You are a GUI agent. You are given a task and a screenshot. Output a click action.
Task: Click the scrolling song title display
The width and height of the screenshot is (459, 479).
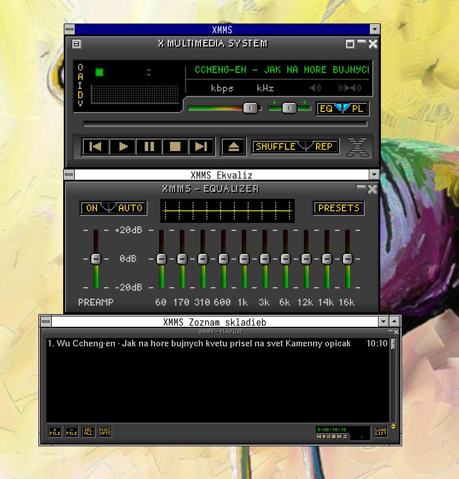281,70
